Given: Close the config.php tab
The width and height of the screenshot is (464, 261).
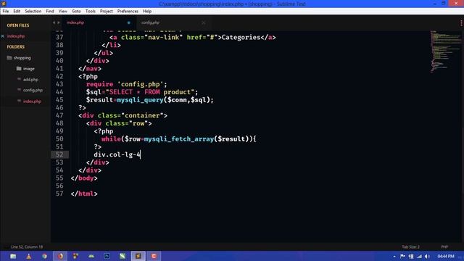Looking at the screenshot, I should click(203, 22).
